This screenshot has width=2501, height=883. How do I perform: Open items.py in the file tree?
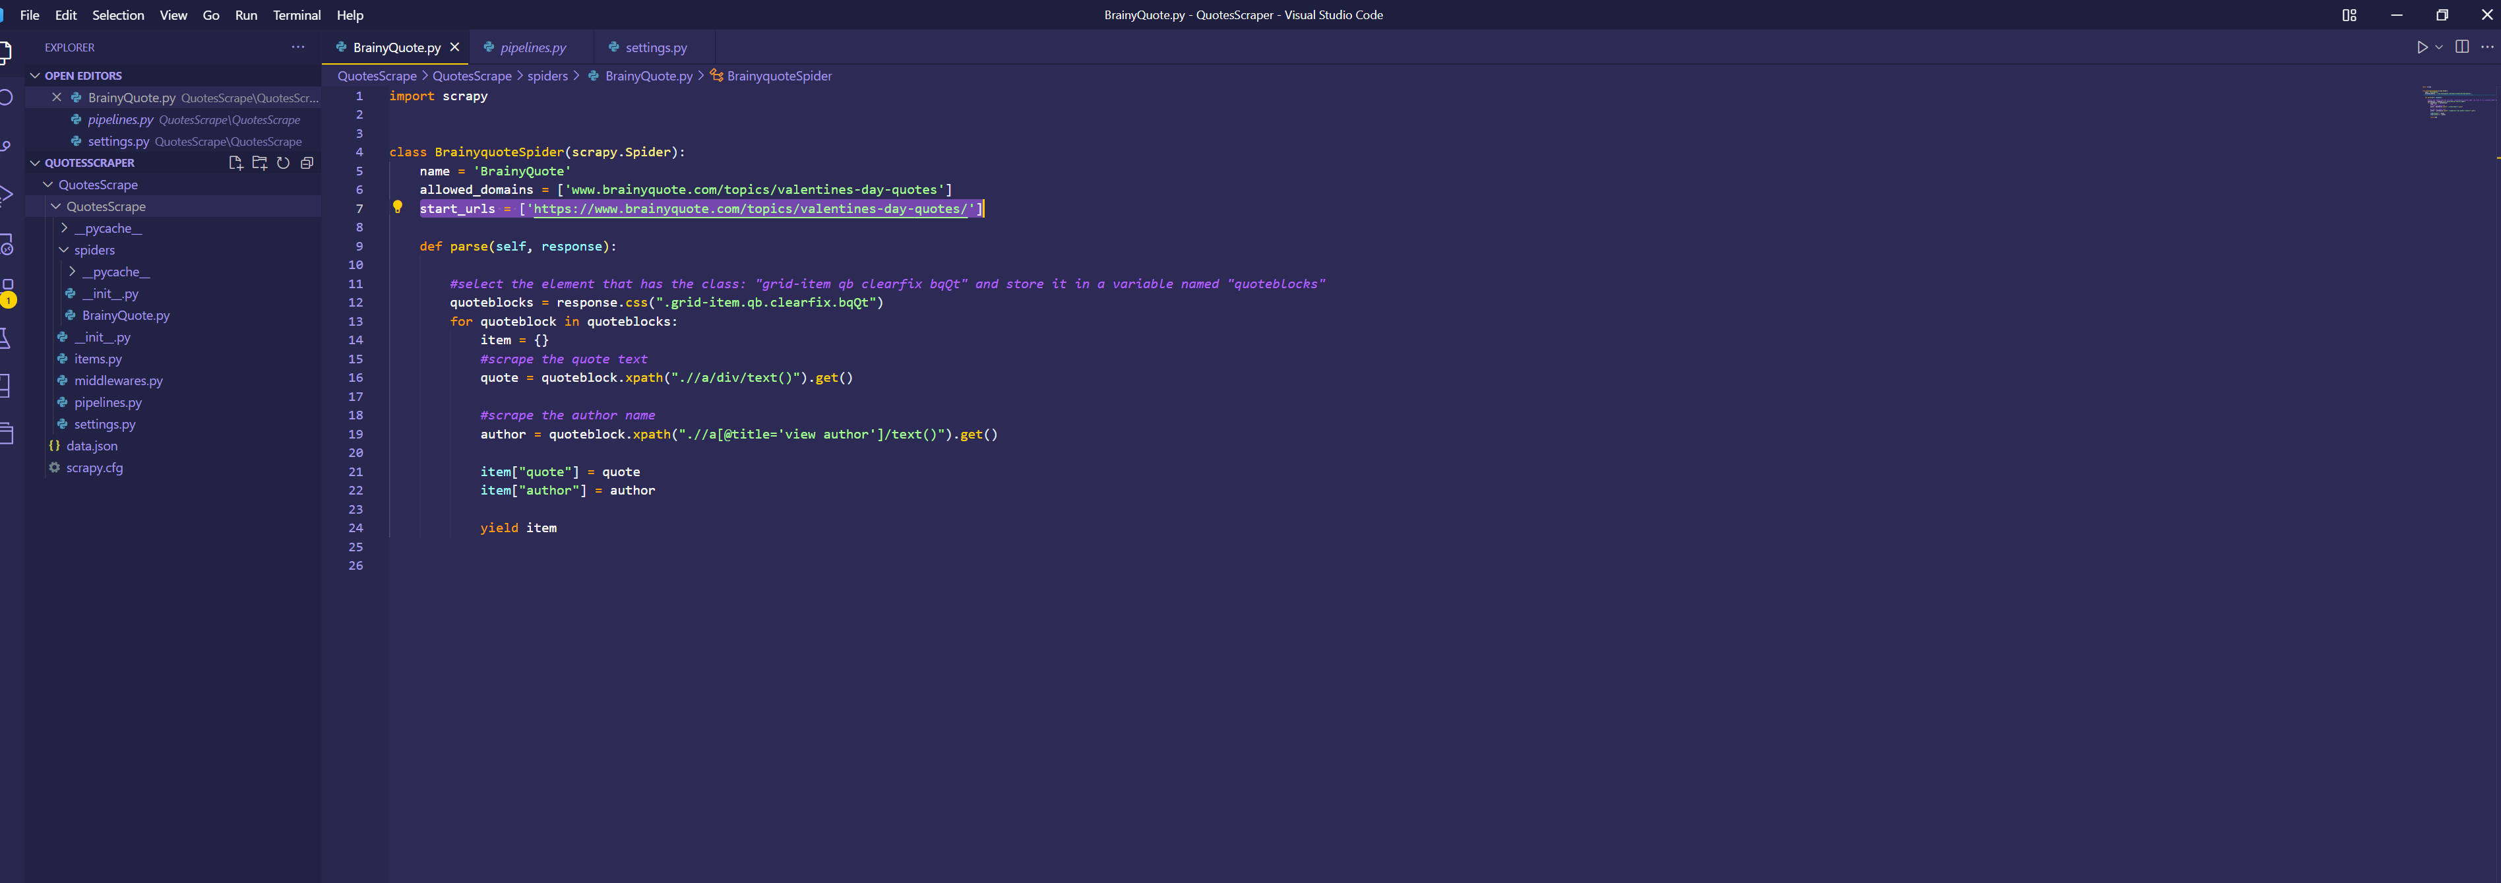coord(98,359)
